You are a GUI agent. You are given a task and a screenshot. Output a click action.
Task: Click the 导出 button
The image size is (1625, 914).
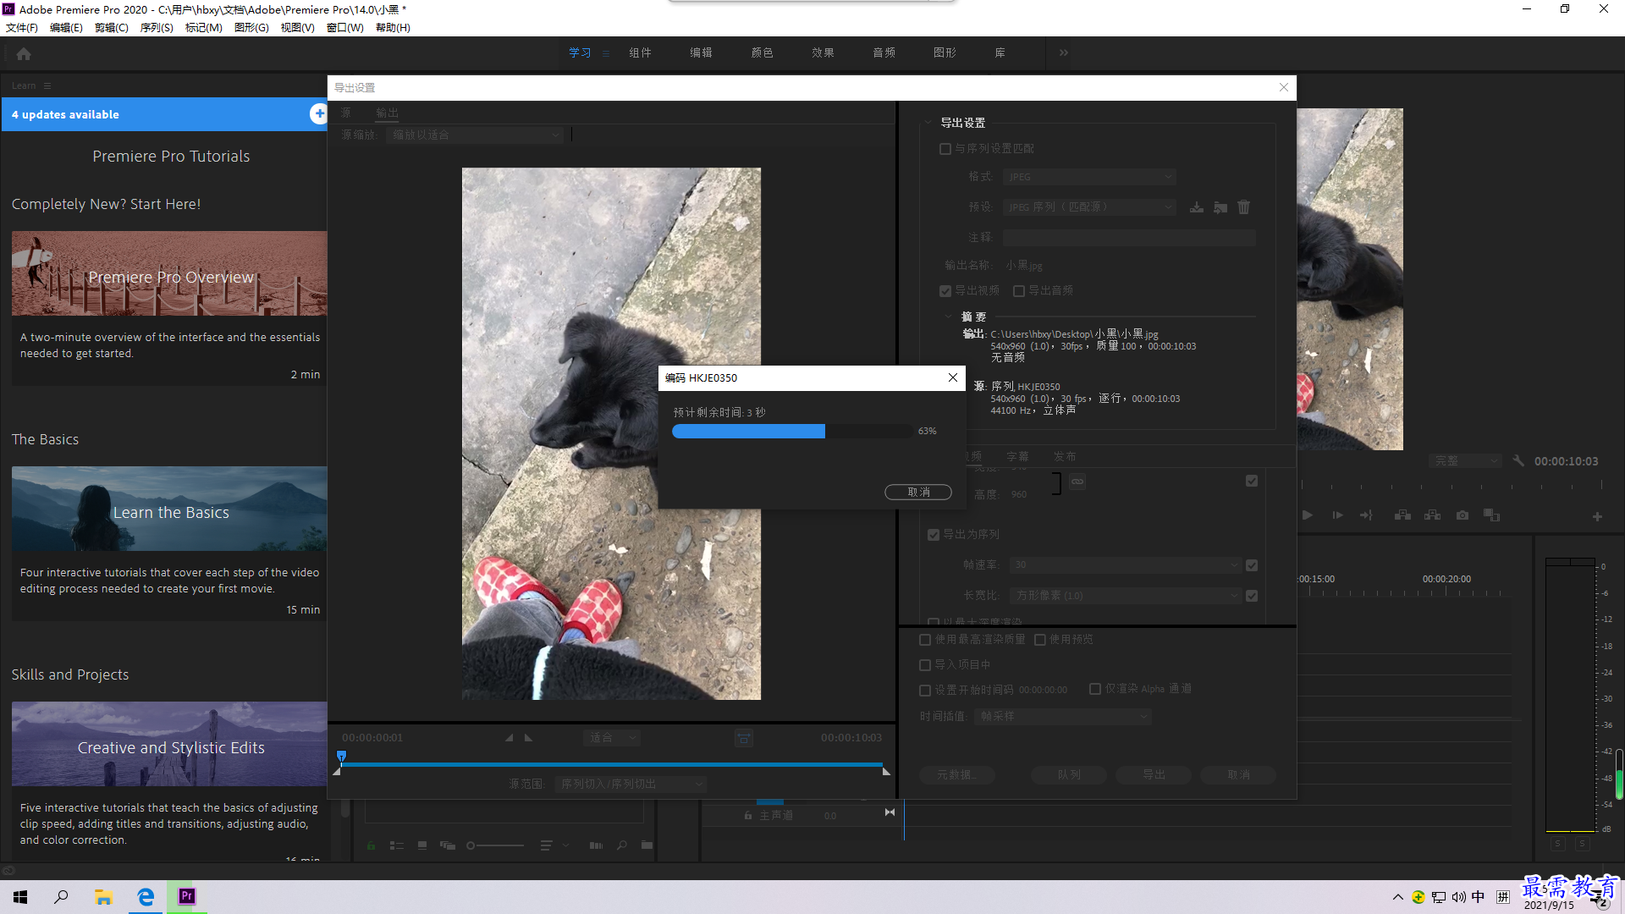1154,775
